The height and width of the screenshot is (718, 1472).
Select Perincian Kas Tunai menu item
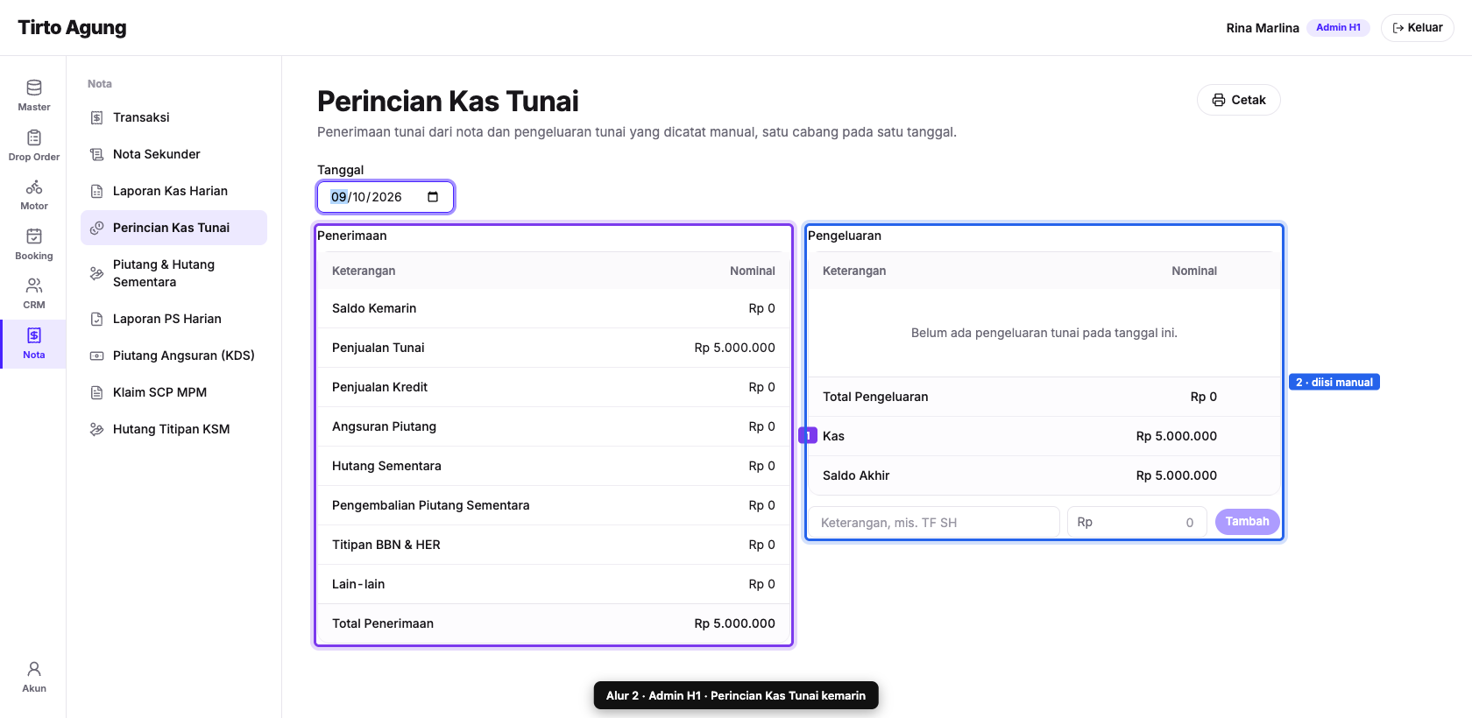(173, 228)
